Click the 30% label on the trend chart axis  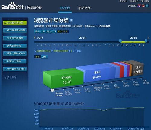(36, 110)
